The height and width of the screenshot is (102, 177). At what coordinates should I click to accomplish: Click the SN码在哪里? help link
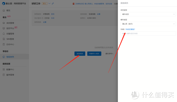pyautogui.click(x=130, y=29)
